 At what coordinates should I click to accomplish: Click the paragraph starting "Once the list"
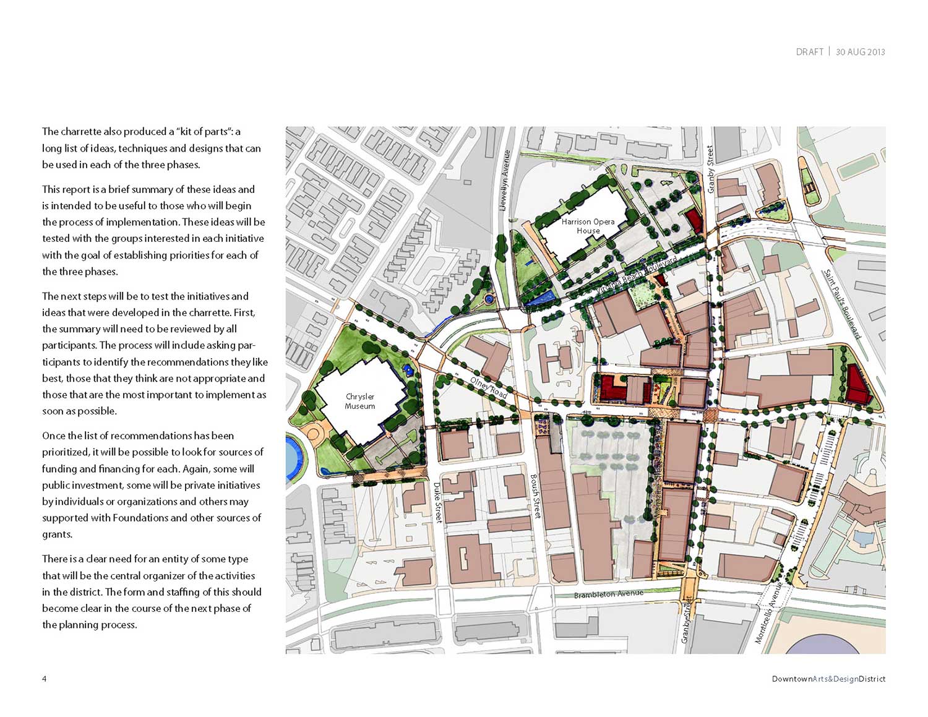pyautogui.click(x=152, y=485)
